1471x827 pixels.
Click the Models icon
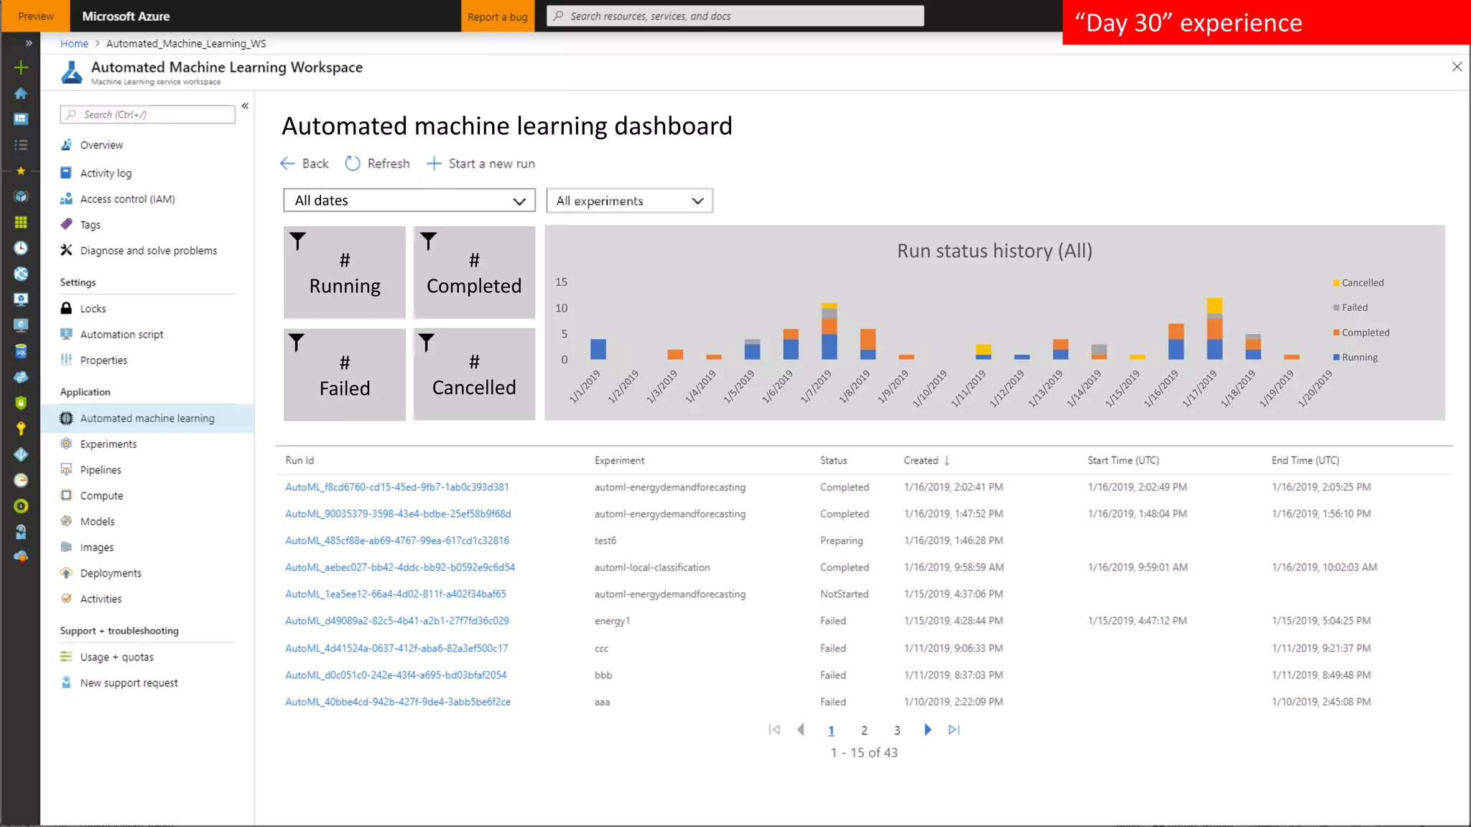66,522
